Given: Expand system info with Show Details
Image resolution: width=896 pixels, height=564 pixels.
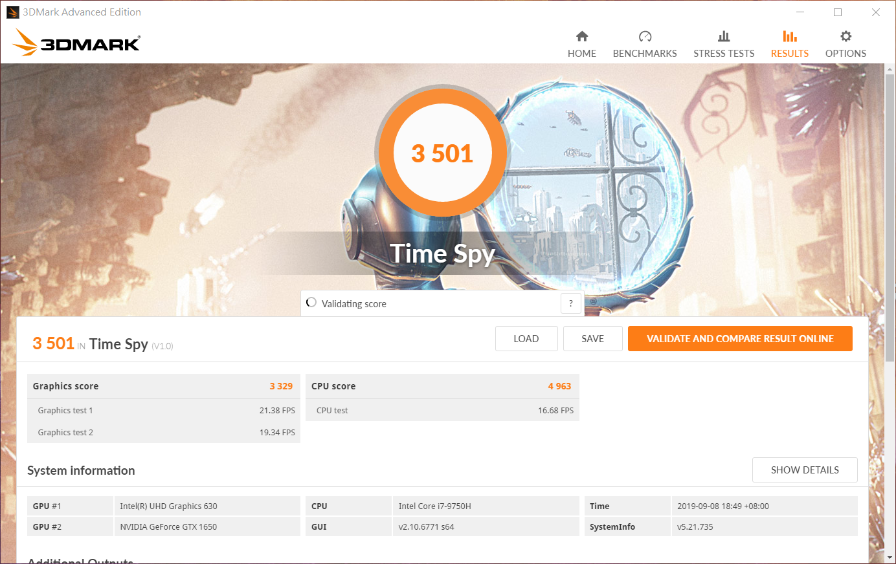Looking at the screenshot, I should point(804,470).
